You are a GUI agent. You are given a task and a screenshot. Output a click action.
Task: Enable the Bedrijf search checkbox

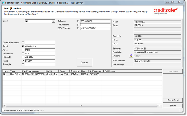(23, 46)
